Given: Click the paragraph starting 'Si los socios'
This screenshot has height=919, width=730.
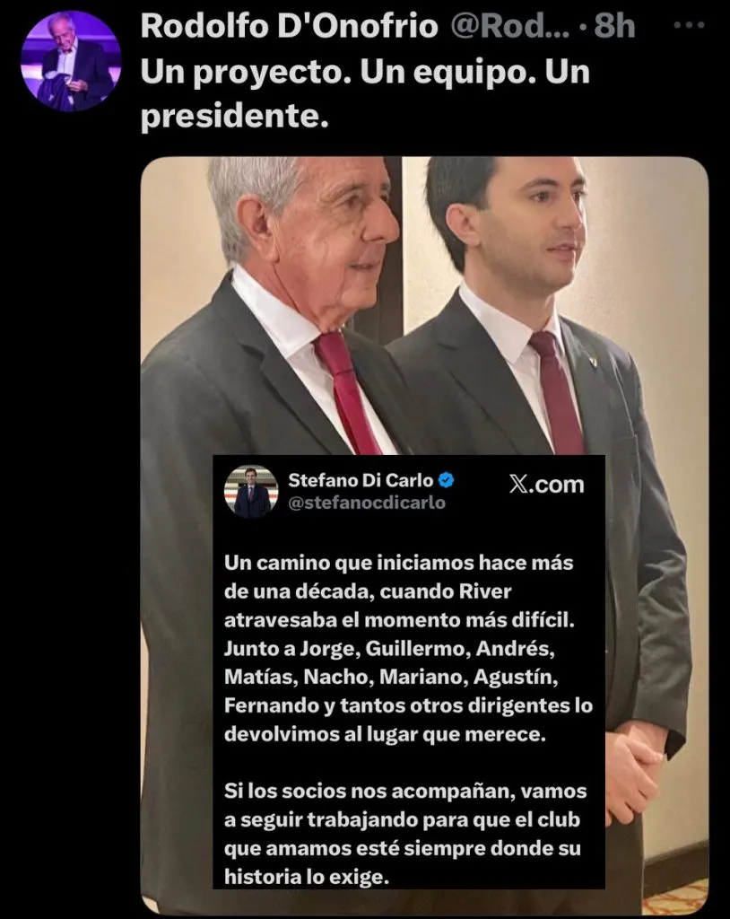Looking at the screenshot, I should (x=405, y=834).
